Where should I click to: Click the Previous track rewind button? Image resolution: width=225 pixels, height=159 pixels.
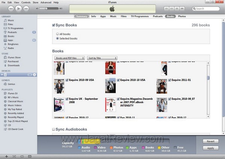(11, 9)
